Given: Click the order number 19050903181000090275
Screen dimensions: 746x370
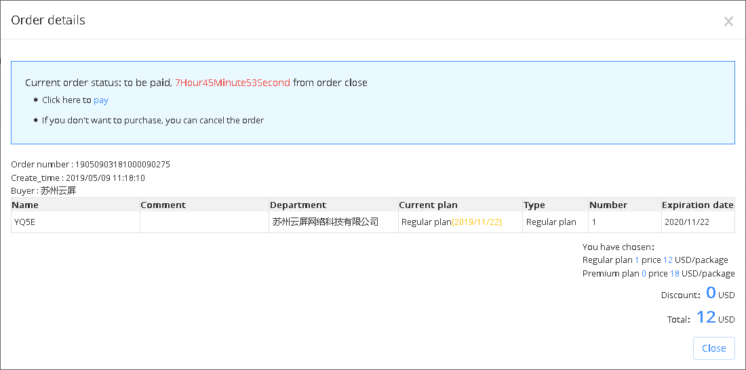Looking at the screenshot, I should point(123,165).
